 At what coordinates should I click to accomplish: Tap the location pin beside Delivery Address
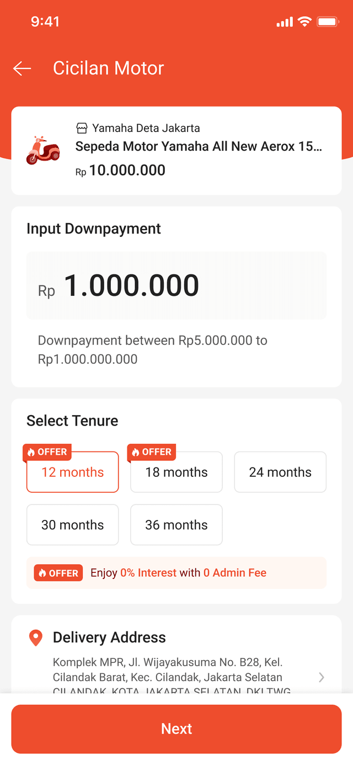[x=35, y=637]
